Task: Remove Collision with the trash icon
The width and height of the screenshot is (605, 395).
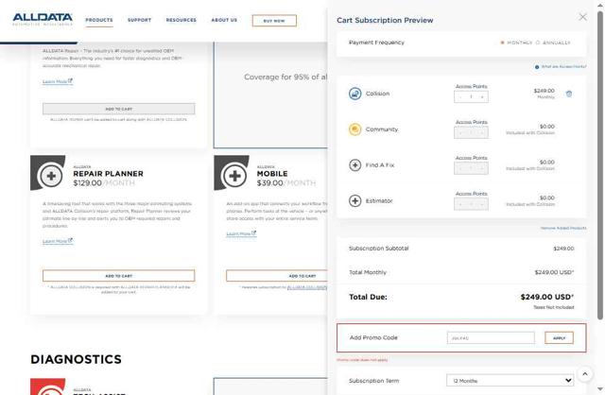Action: click(x=569, y=94)
